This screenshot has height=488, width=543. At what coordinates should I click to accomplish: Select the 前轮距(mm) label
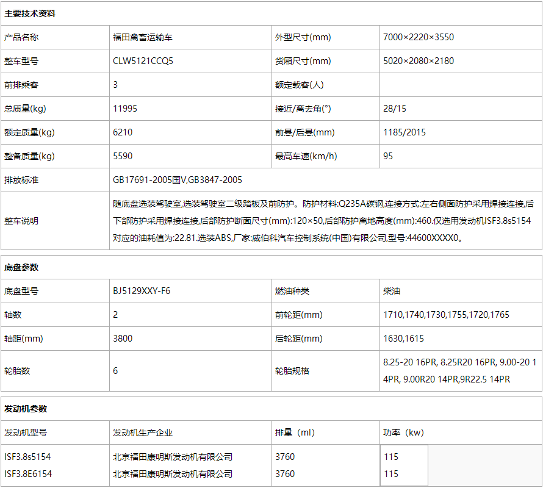click(x=298, y=315)
